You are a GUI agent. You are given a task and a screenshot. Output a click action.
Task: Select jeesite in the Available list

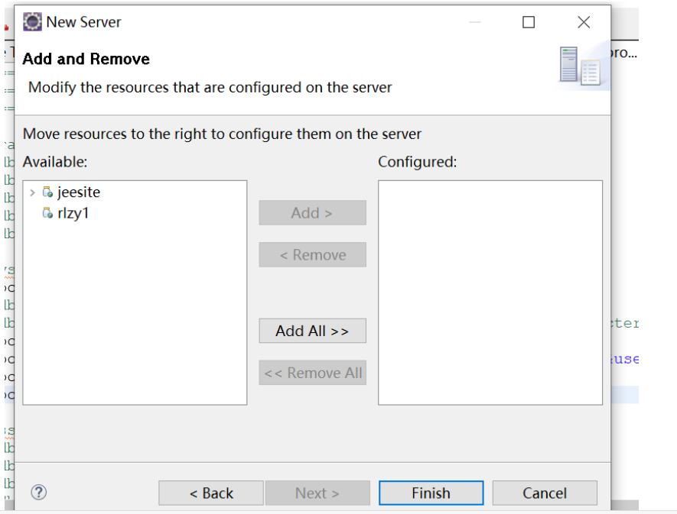coord(79,192)
